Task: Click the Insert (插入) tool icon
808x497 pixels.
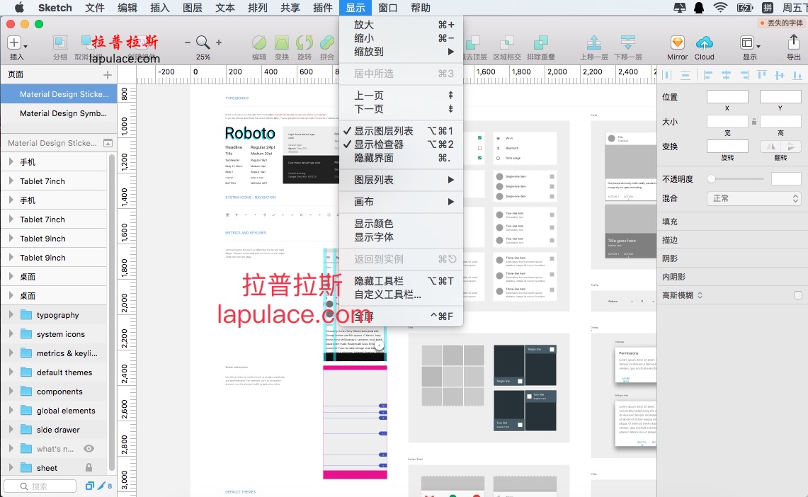Action: click(x=14, y=42)
